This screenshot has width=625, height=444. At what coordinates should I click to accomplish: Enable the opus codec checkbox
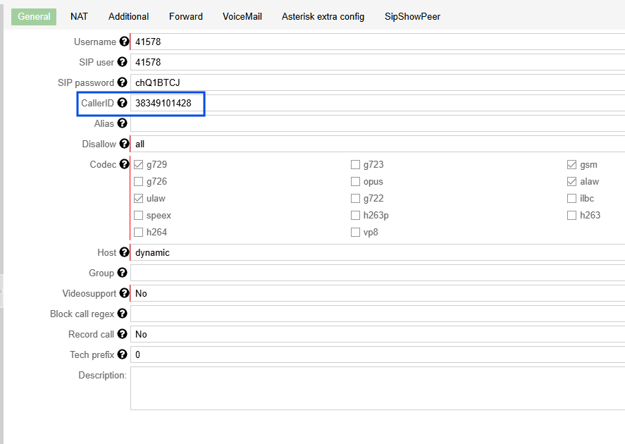pyautogui.click(x=355, y=182)
